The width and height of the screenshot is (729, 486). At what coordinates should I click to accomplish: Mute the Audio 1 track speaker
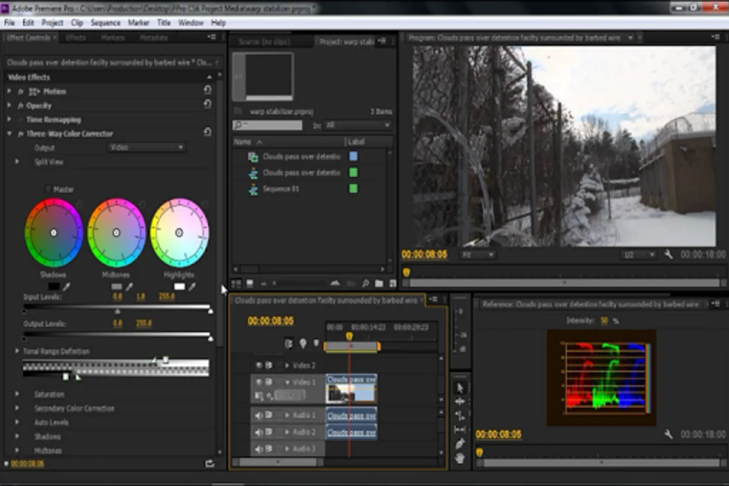click(258, 415)
